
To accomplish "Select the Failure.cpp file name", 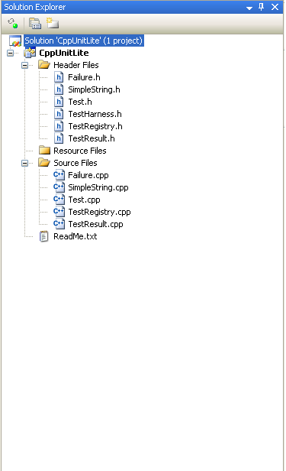I will [x=88, y=175].
